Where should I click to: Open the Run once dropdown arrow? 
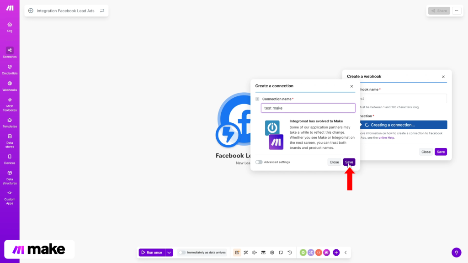pyautogui.click(x=169, y=252)
